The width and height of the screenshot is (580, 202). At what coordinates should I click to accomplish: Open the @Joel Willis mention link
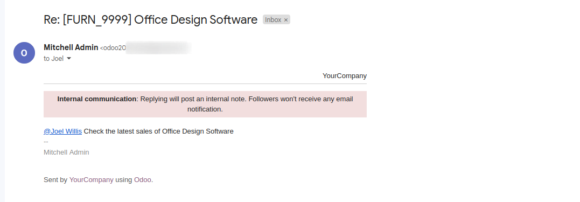coord(63,131)
